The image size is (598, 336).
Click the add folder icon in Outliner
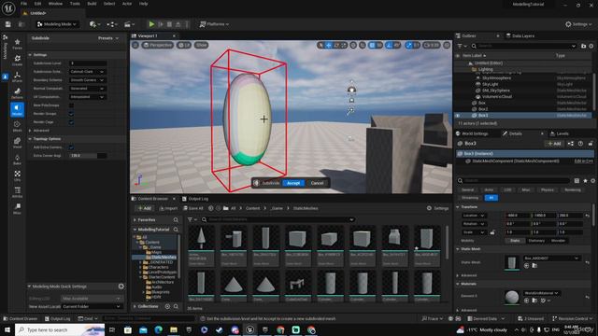[x=583, y=46]
